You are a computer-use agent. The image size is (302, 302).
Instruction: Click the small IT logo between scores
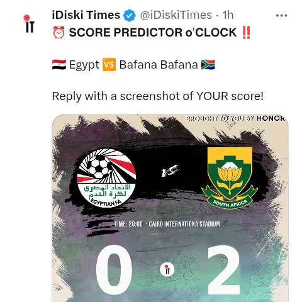tap(167, 269)
